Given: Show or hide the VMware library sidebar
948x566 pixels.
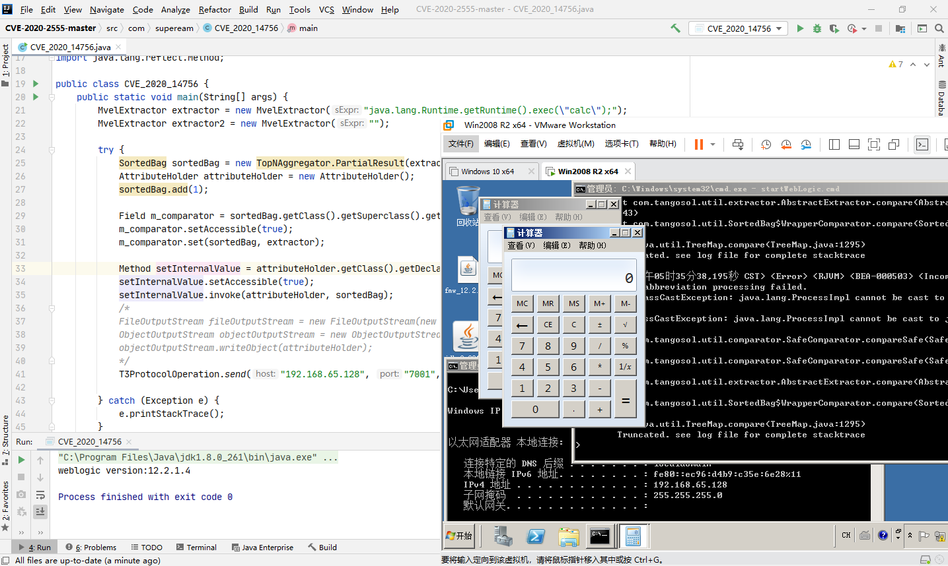Looking at the screenshot, I should click(x=834, y=144).
